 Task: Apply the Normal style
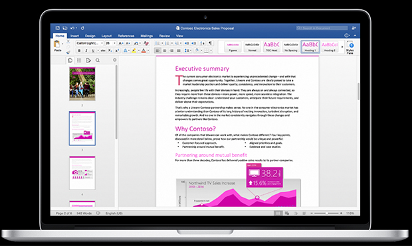[x=252, y=46]
